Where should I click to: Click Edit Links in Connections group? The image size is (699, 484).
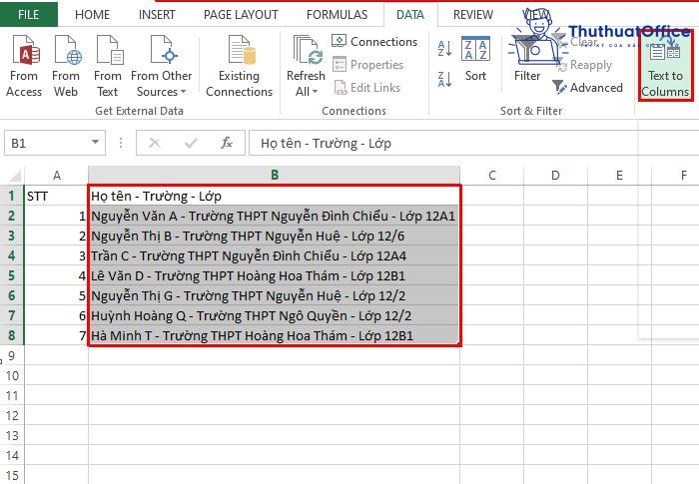367,88
